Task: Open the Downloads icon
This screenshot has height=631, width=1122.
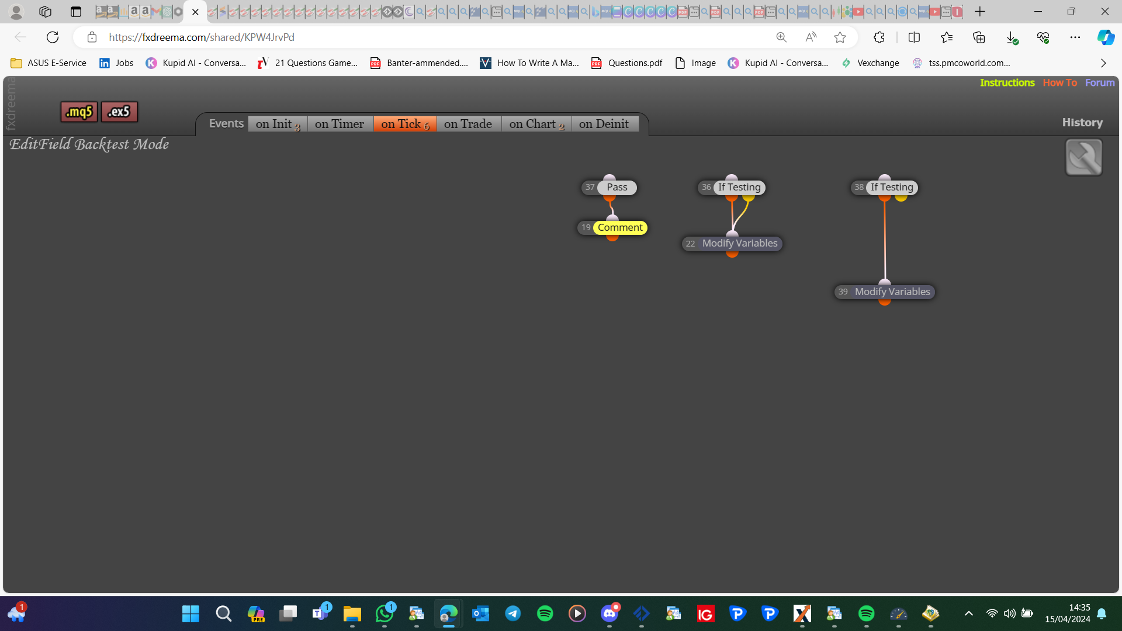Action: [1012, 37]
